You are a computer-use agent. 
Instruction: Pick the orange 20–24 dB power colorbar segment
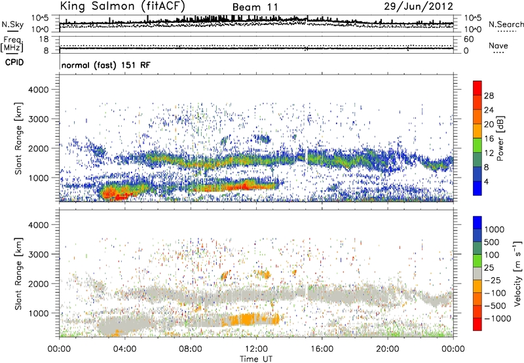pos(477,117)
